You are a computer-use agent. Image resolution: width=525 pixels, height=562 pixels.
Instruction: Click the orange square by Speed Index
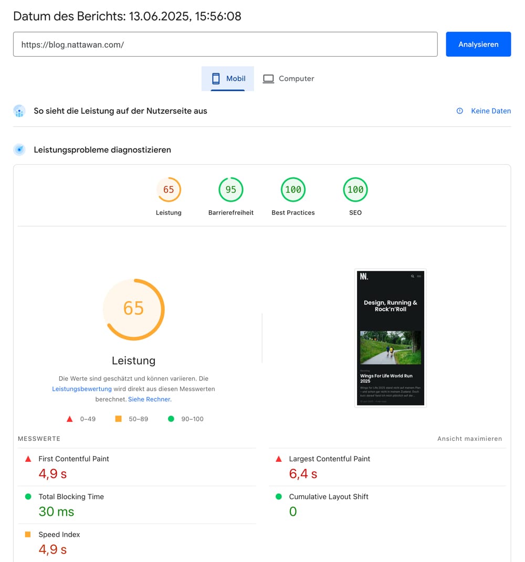(x=28, y=534)
